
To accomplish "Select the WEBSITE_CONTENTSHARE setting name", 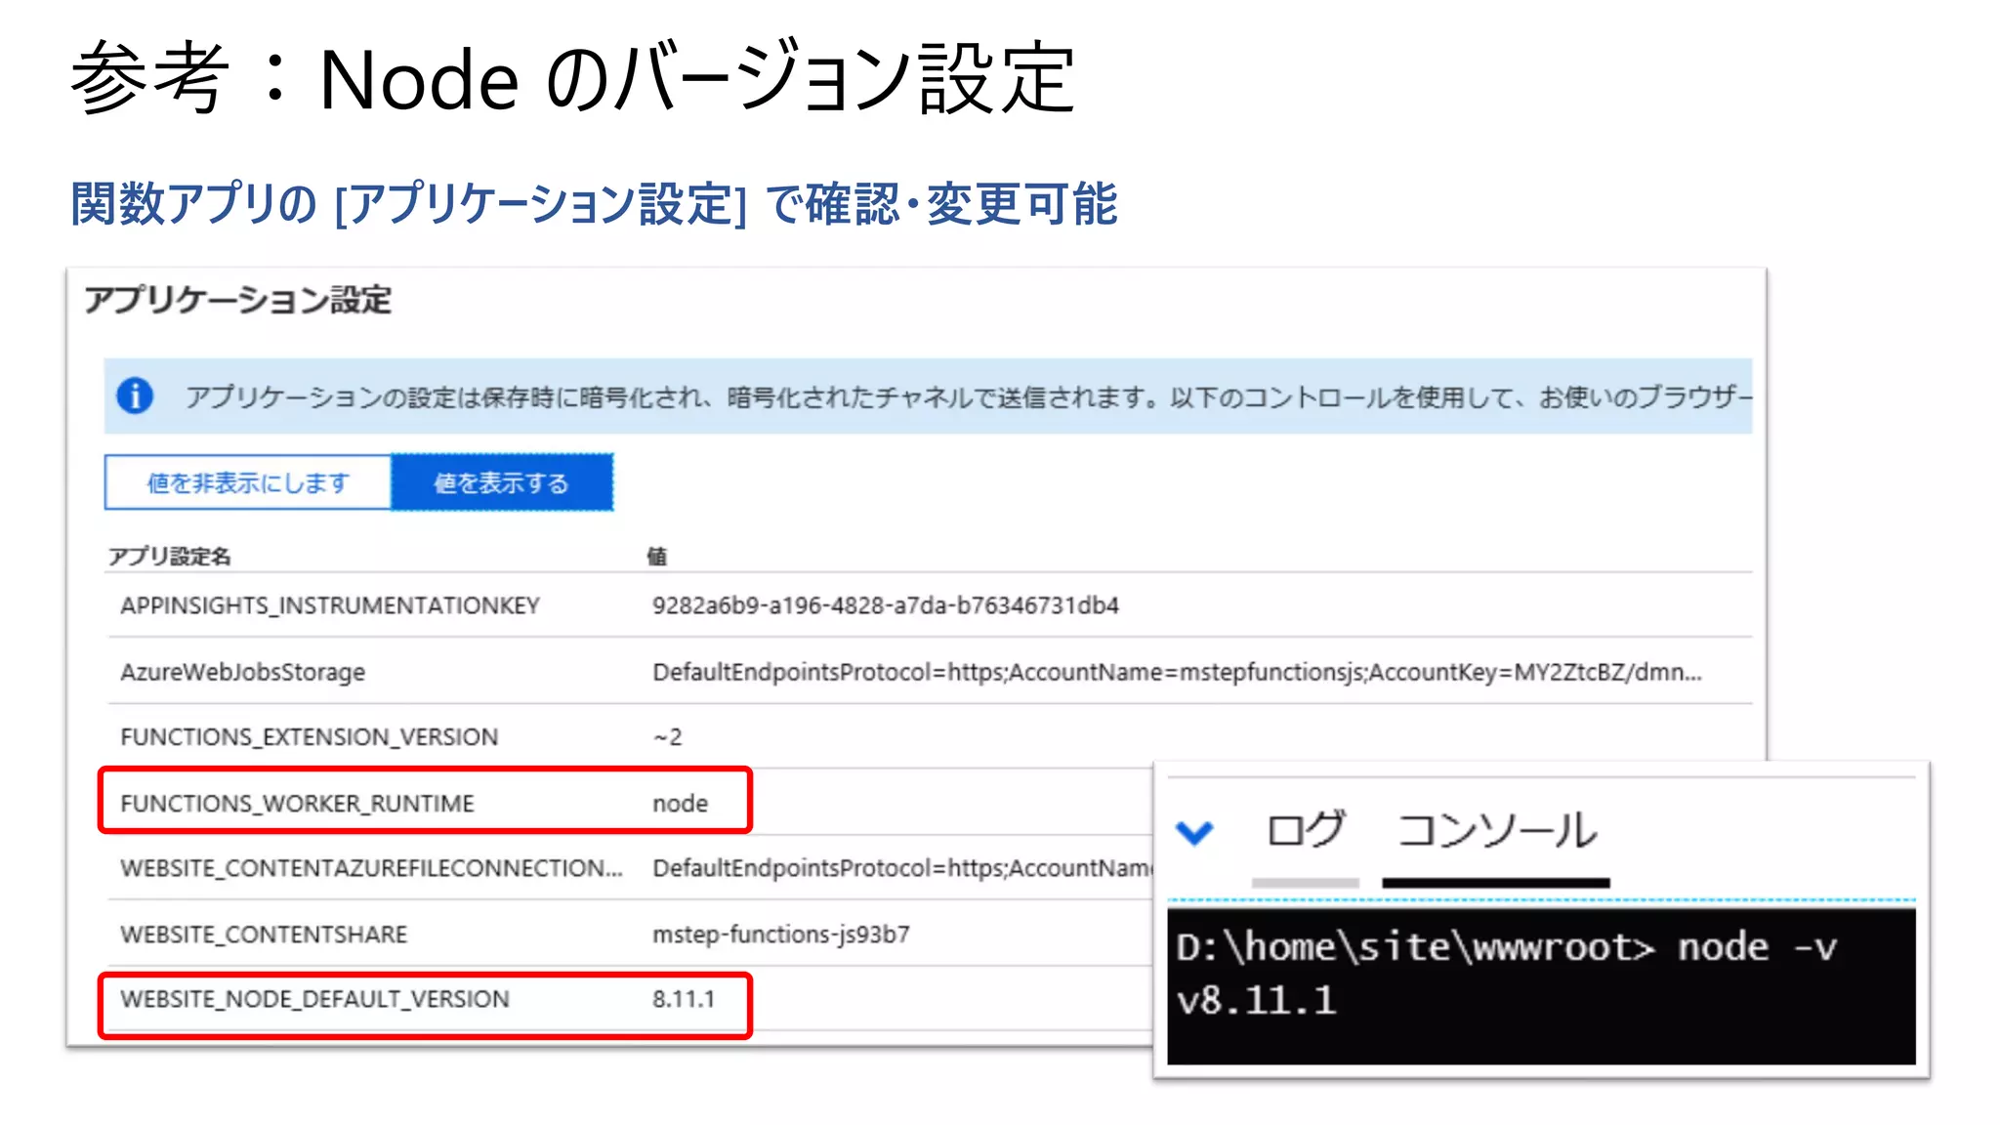I will pyautogui.click(x=264, y=935).
